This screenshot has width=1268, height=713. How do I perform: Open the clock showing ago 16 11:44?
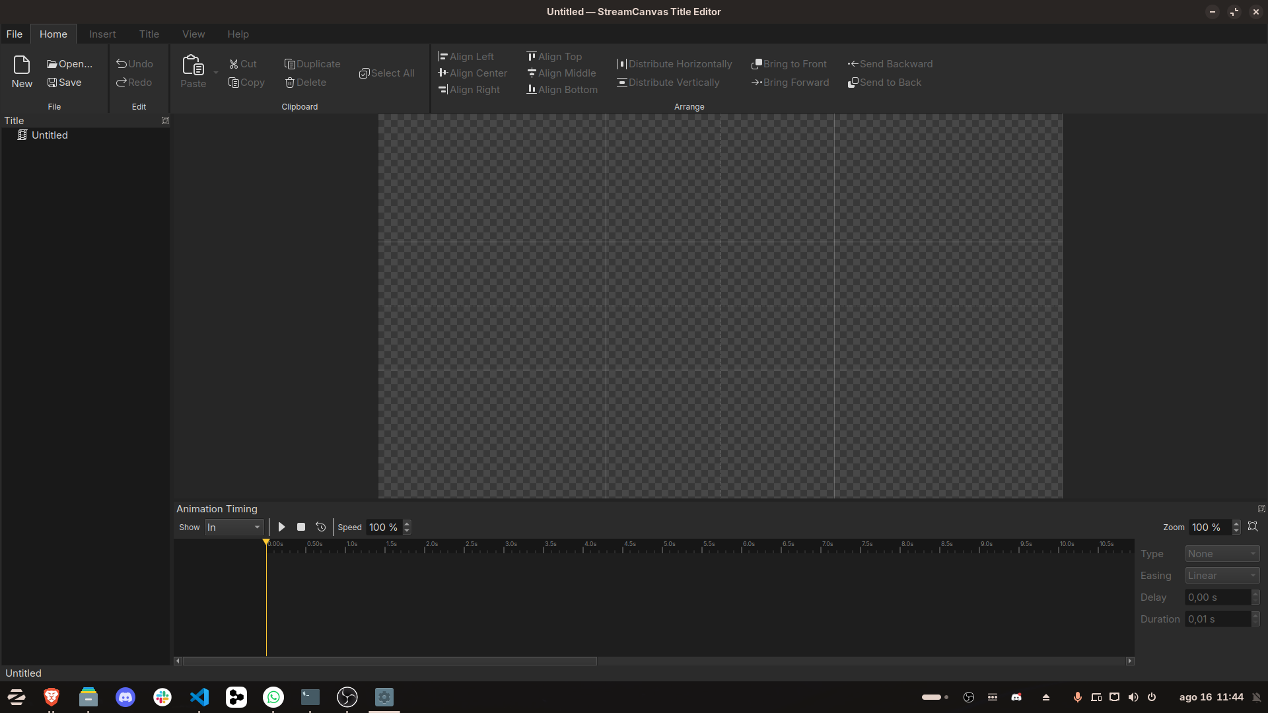(1211, 697)
